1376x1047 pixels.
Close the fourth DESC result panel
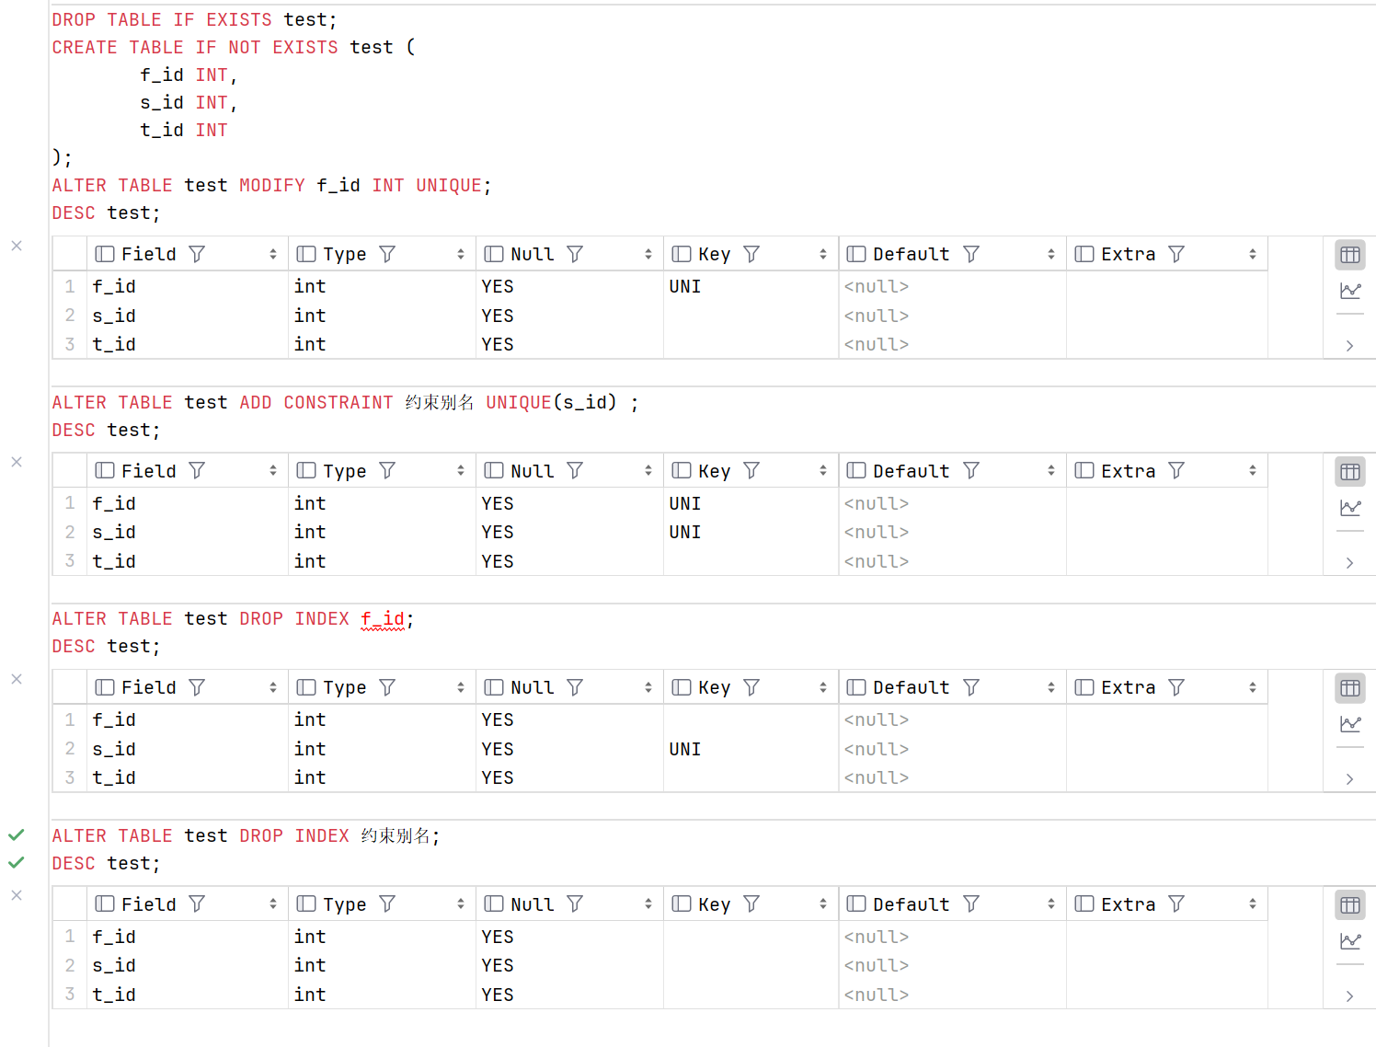click(17, 895)
